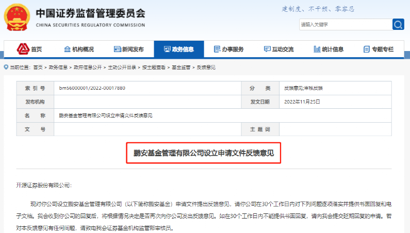The width and height of the screenshot is (410, 233).
Task: Click the 中国证券监督管理委员会 site title
Action: point(90,13)
